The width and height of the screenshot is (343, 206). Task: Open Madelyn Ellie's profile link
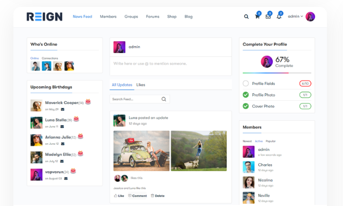point(58,154)
